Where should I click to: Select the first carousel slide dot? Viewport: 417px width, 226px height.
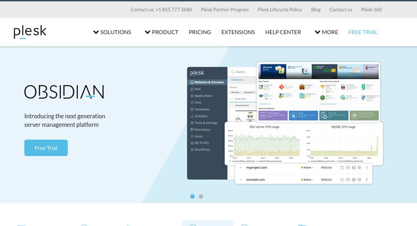click(192, 196)
